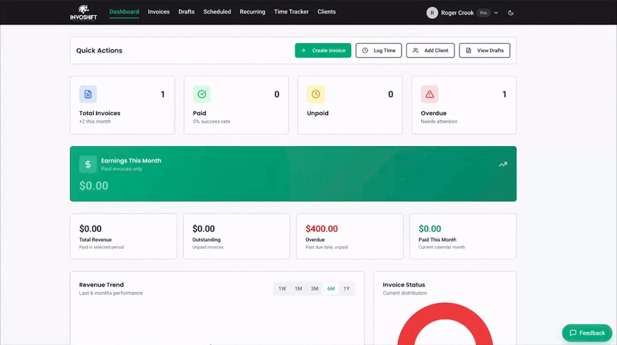617x345 pixels.
Task: Click the trending-up arrow icon
Action: tap(503, 164)
